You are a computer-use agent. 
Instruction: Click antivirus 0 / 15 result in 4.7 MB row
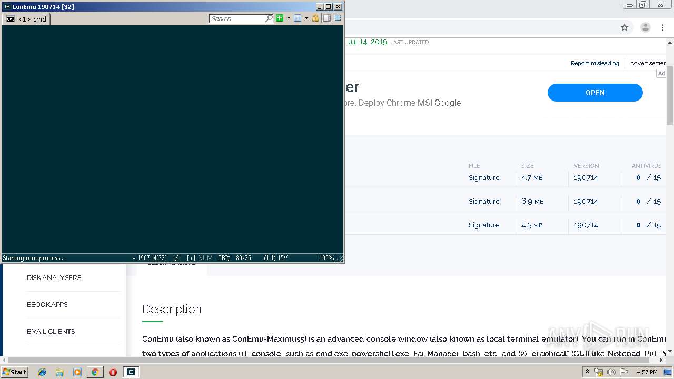[648, 178]
